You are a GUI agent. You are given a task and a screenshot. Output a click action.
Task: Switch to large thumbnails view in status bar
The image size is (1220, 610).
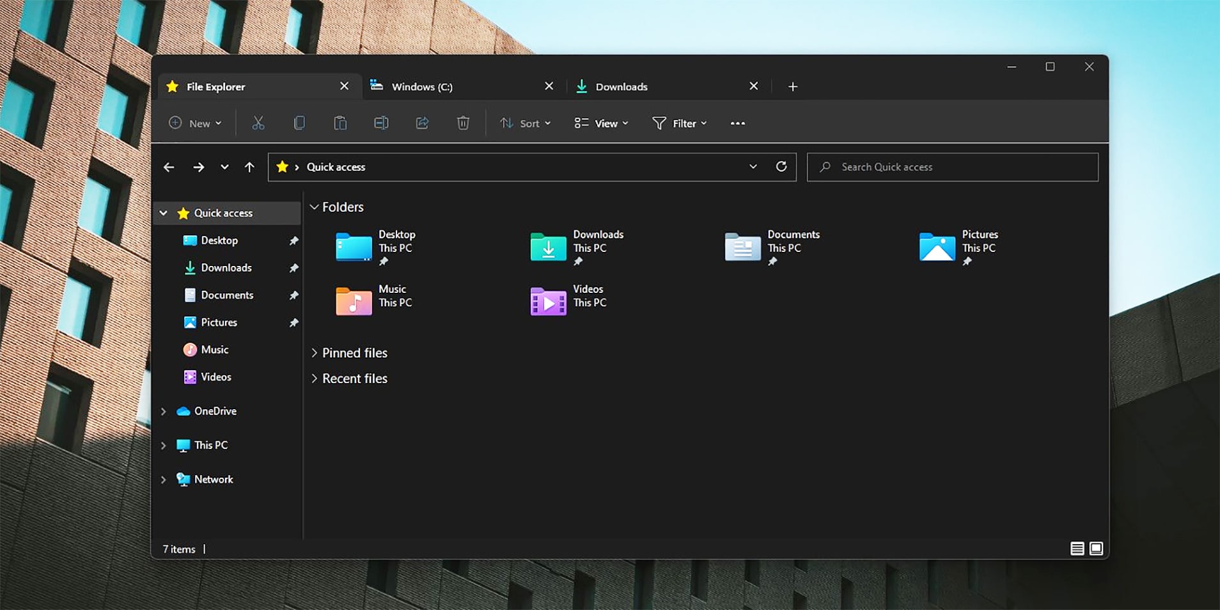point(1096,549)
